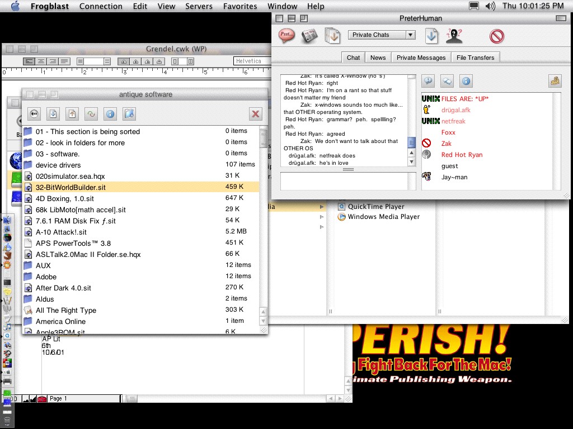Click the info button above the user list
The width and height of the screenshot is (573, 429).
[466, 81]
